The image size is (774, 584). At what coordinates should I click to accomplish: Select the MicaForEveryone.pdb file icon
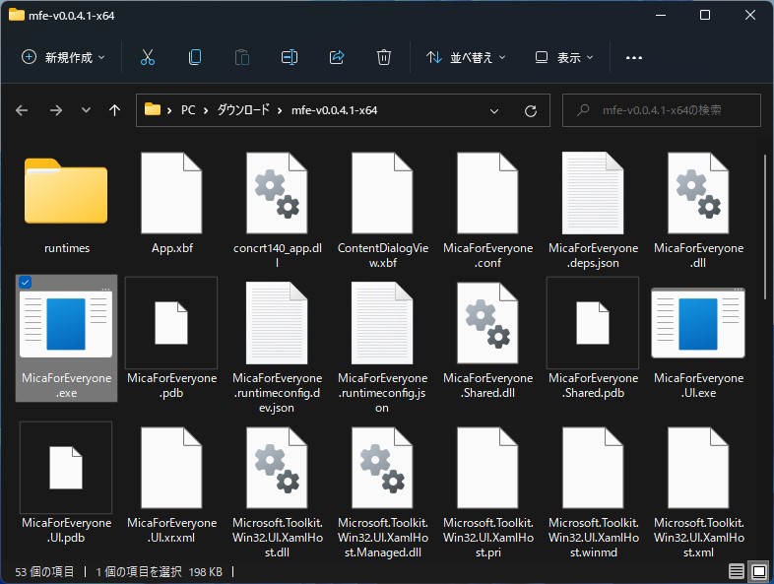coord(171,323)
